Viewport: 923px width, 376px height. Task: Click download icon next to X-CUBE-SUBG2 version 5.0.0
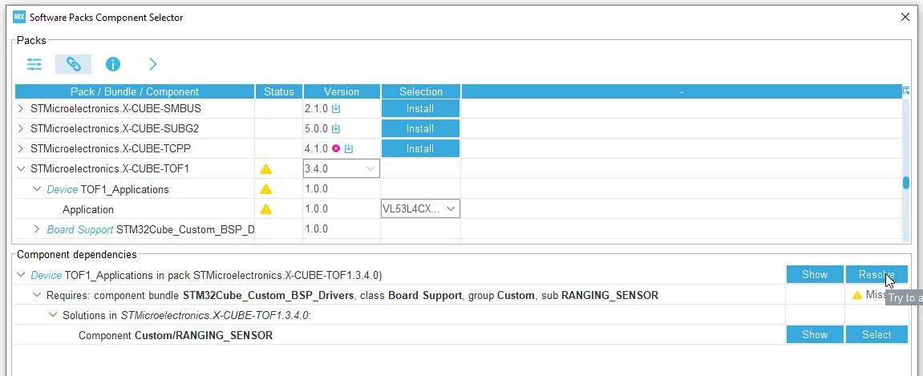[336, 129]
